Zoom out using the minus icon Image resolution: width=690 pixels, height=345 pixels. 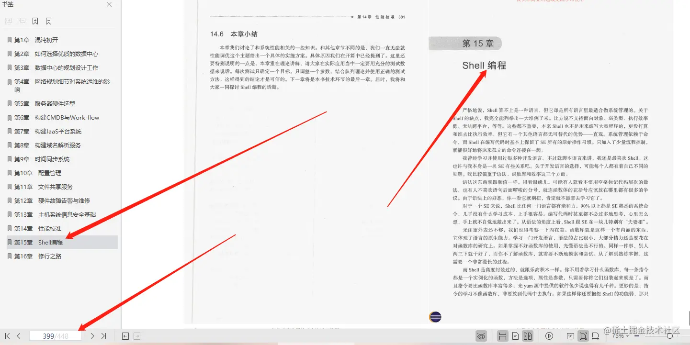[x=637, y=336]
